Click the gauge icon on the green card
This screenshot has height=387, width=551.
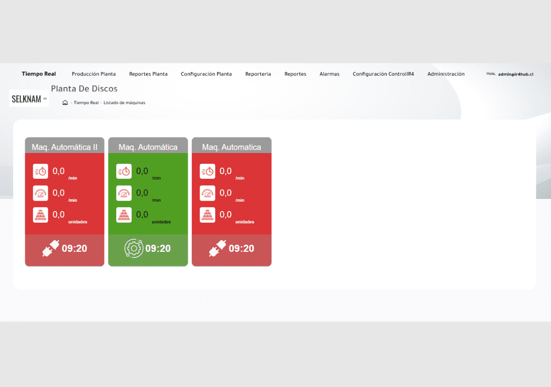tap(124, 193)
